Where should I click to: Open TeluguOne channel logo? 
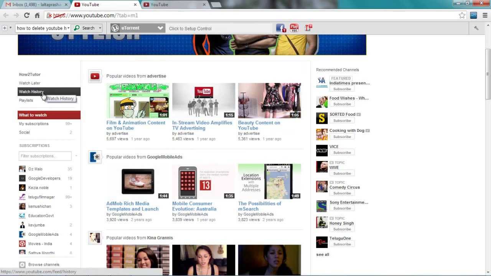point(322,242)
